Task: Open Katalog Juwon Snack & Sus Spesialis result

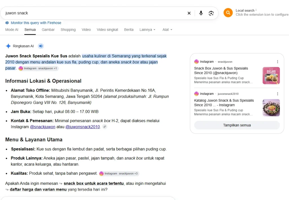Action: (224, 103)
